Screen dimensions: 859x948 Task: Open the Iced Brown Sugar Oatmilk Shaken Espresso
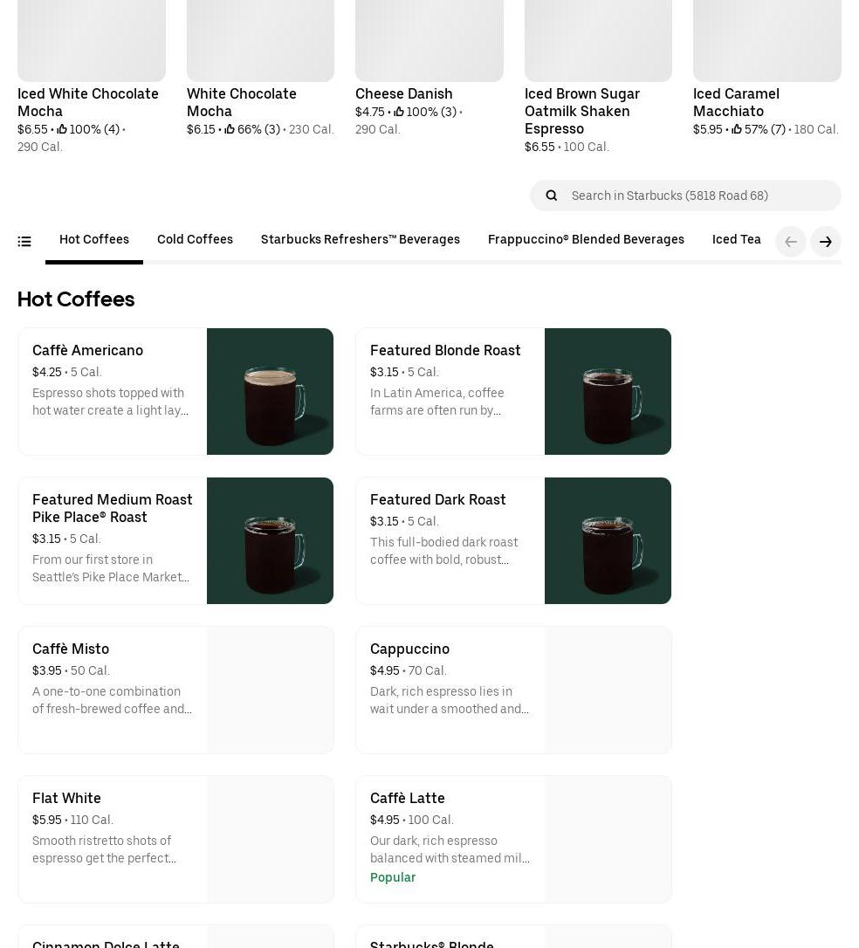coord(581,111)
